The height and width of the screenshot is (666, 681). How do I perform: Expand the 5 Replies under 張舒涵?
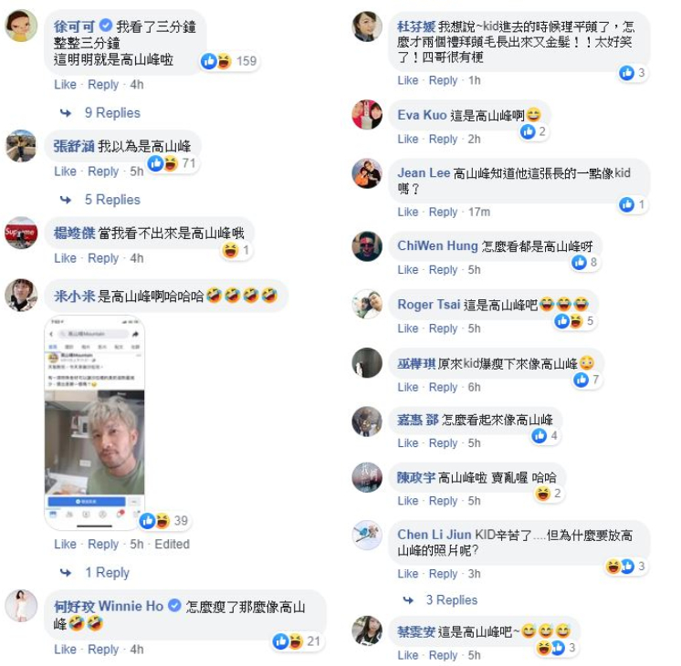pyautogui.click(x=112, y=200)
